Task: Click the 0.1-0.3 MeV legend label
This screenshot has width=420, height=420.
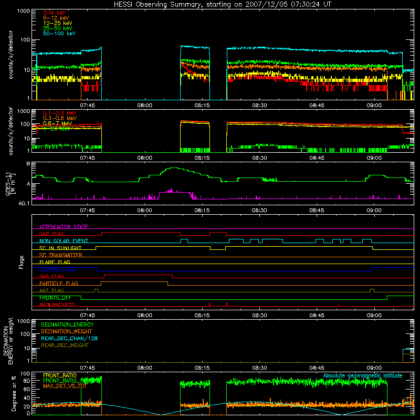Action: 60,113
